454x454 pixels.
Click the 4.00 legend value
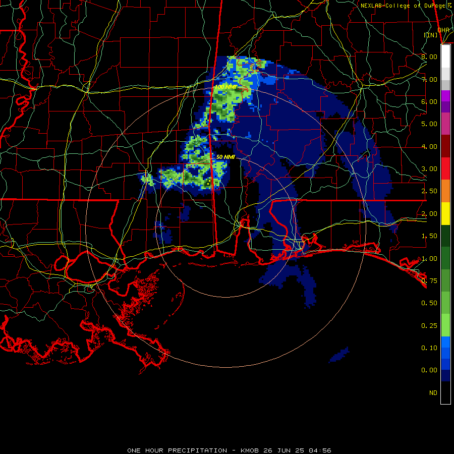point(429,146)
